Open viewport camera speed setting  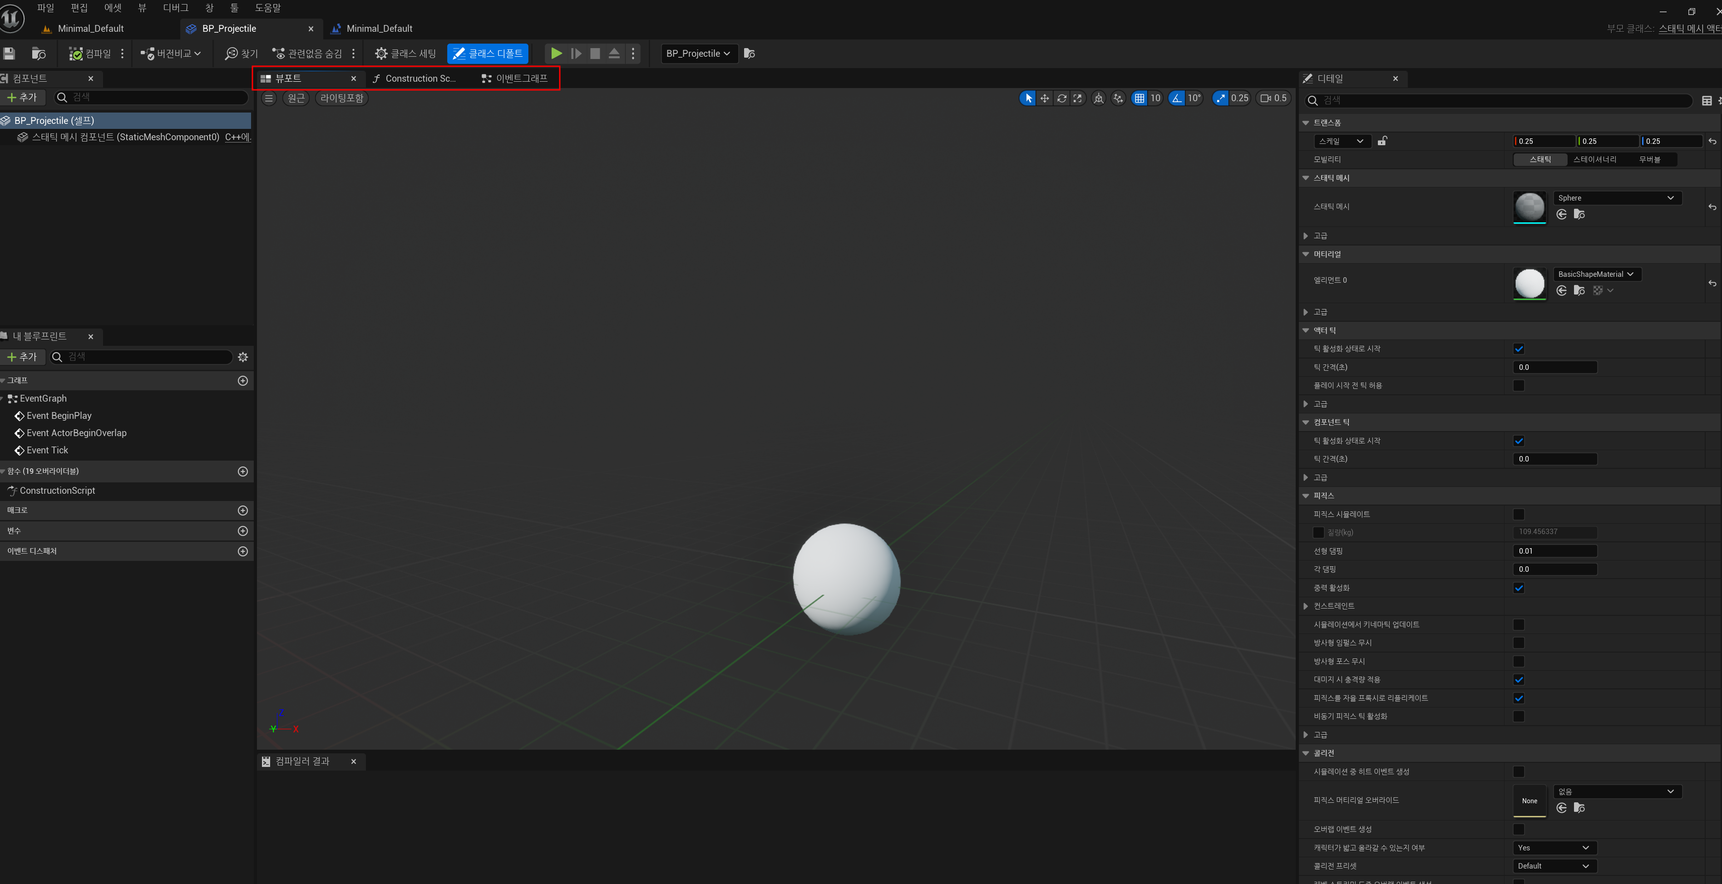[1273, 98]
